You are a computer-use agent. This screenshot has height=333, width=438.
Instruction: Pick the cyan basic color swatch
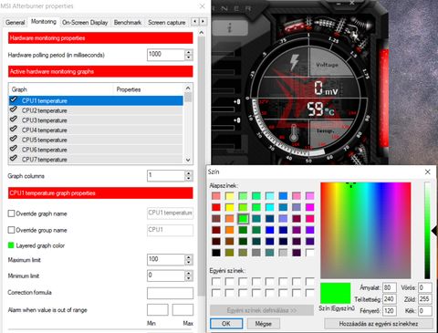coord(270,207)
